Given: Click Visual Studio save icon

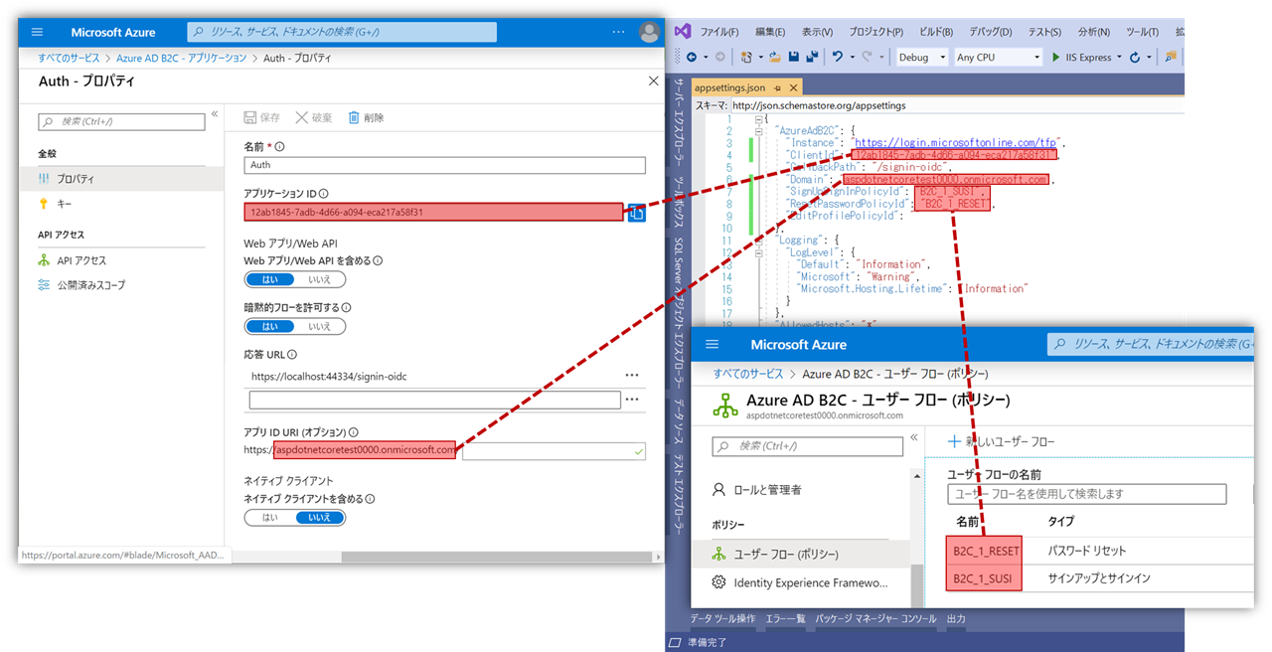Looking at the screenshot, I should pos(795,58).
